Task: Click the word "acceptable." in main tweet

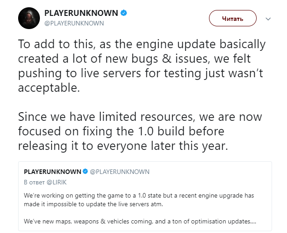Action: coord(49,88)
